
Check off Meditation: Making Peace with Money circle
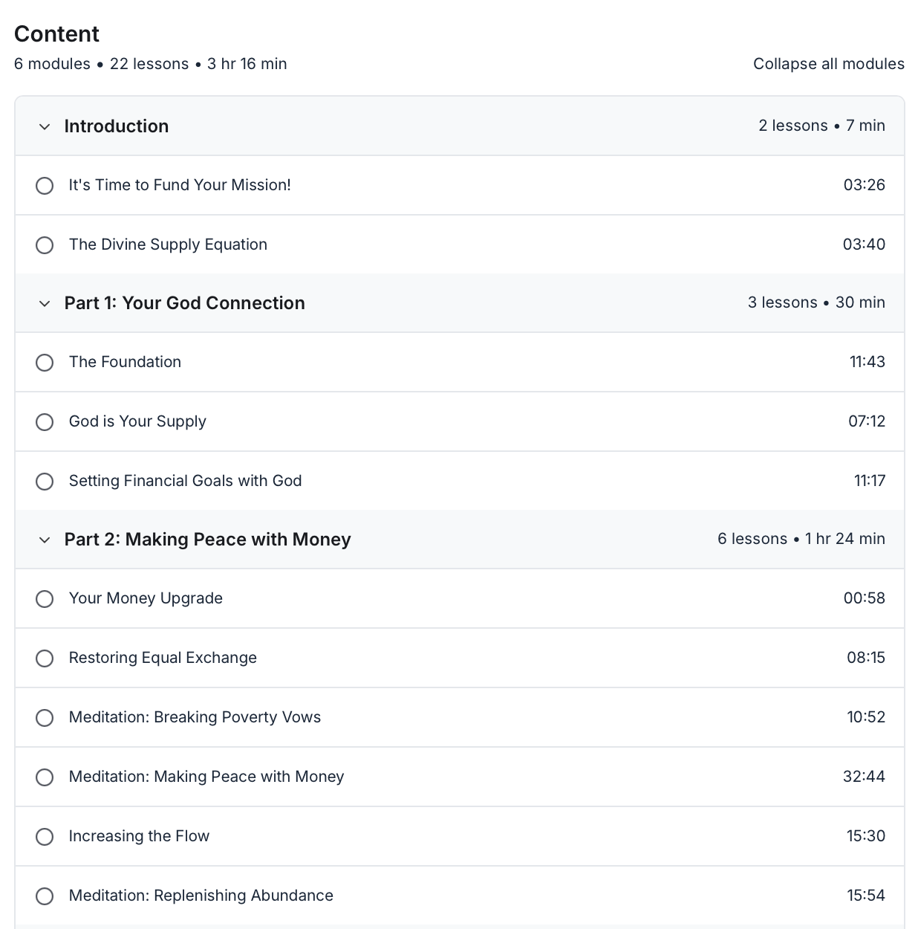45,777
